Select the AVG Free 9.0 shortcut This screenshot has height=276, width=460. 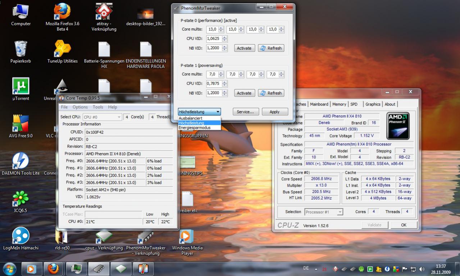tap(21, 126)
